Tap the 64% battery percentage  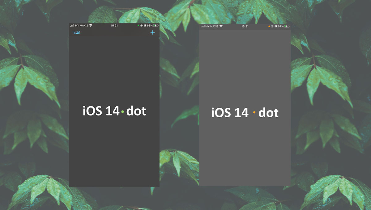coord(281,27)
